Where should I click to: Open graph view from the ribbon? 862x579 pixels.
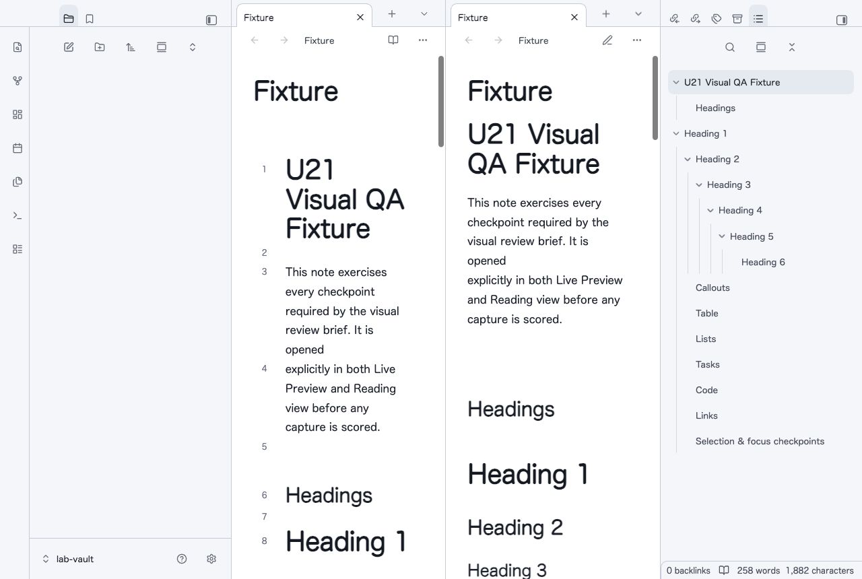click(18, 81)
